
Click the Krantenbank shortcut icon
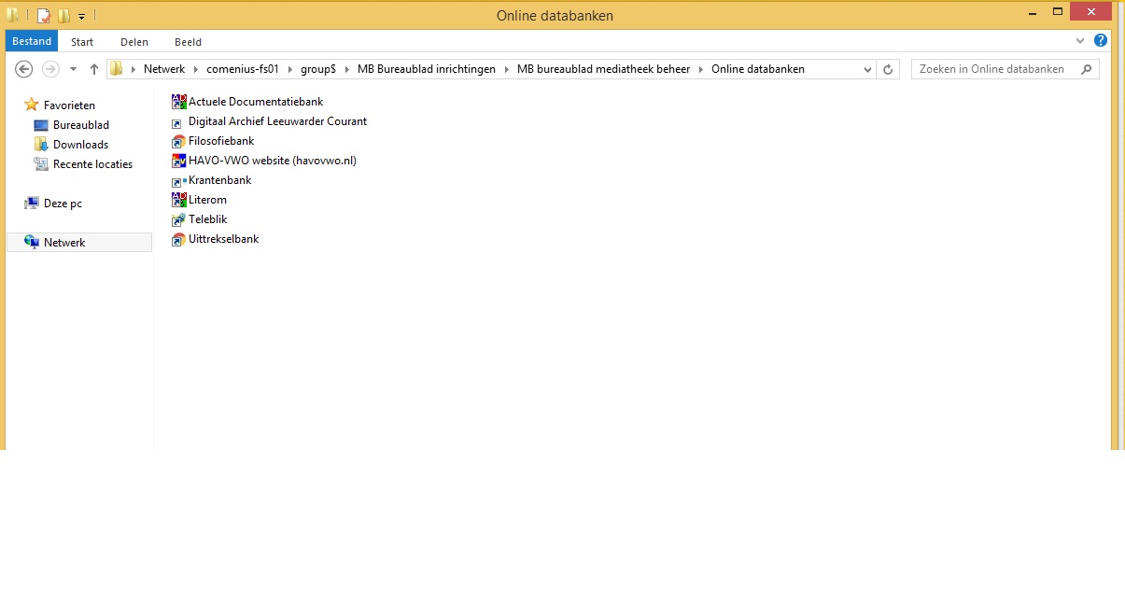179,180
